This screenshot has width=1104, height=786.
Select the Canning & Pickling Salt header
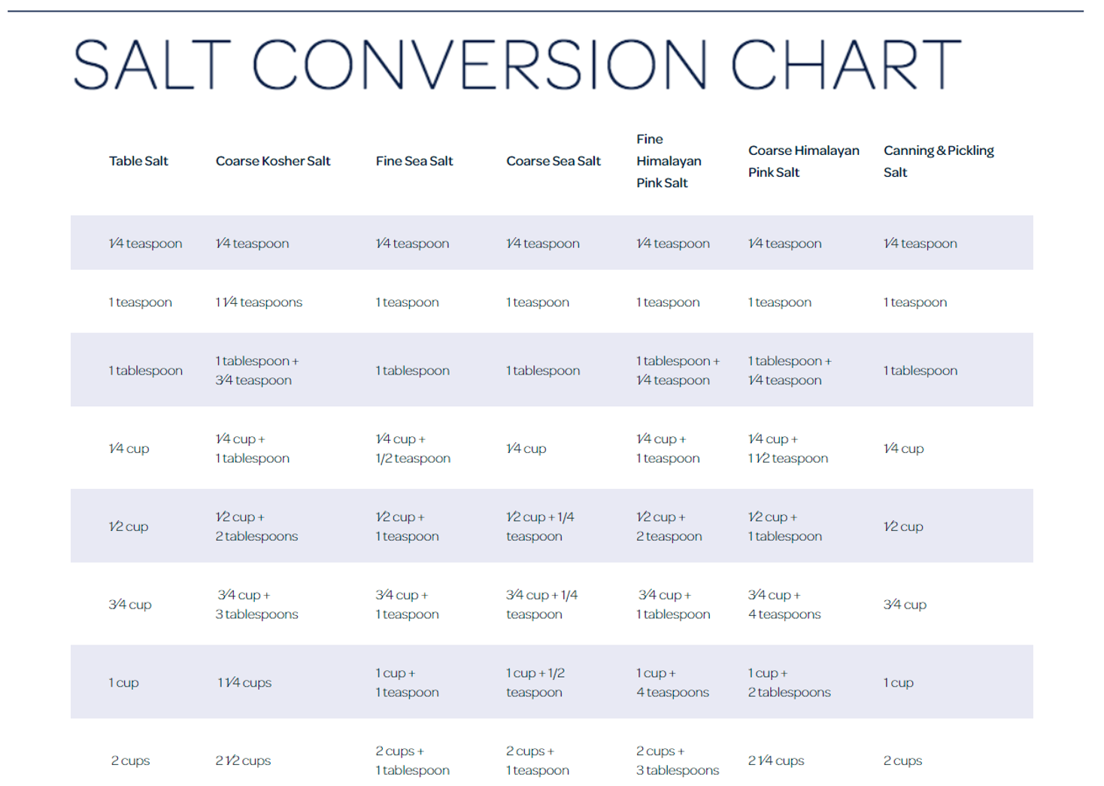click(939, 161)
